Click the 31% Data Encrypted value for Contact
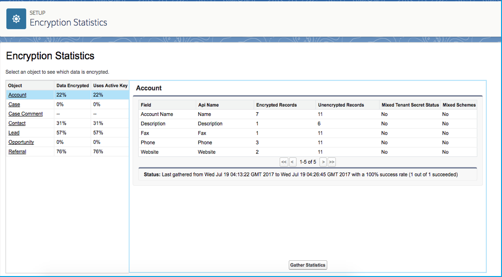 click(x=61, y=123)
